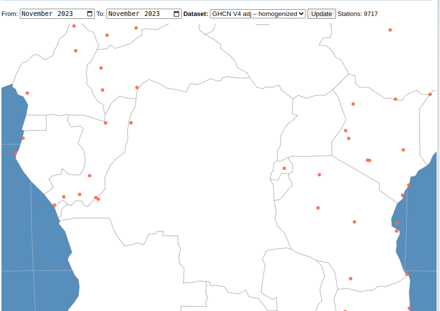This screenshot has height=311, width=440.
Task: Click the year value in the From field
Action: click(65, 14)
